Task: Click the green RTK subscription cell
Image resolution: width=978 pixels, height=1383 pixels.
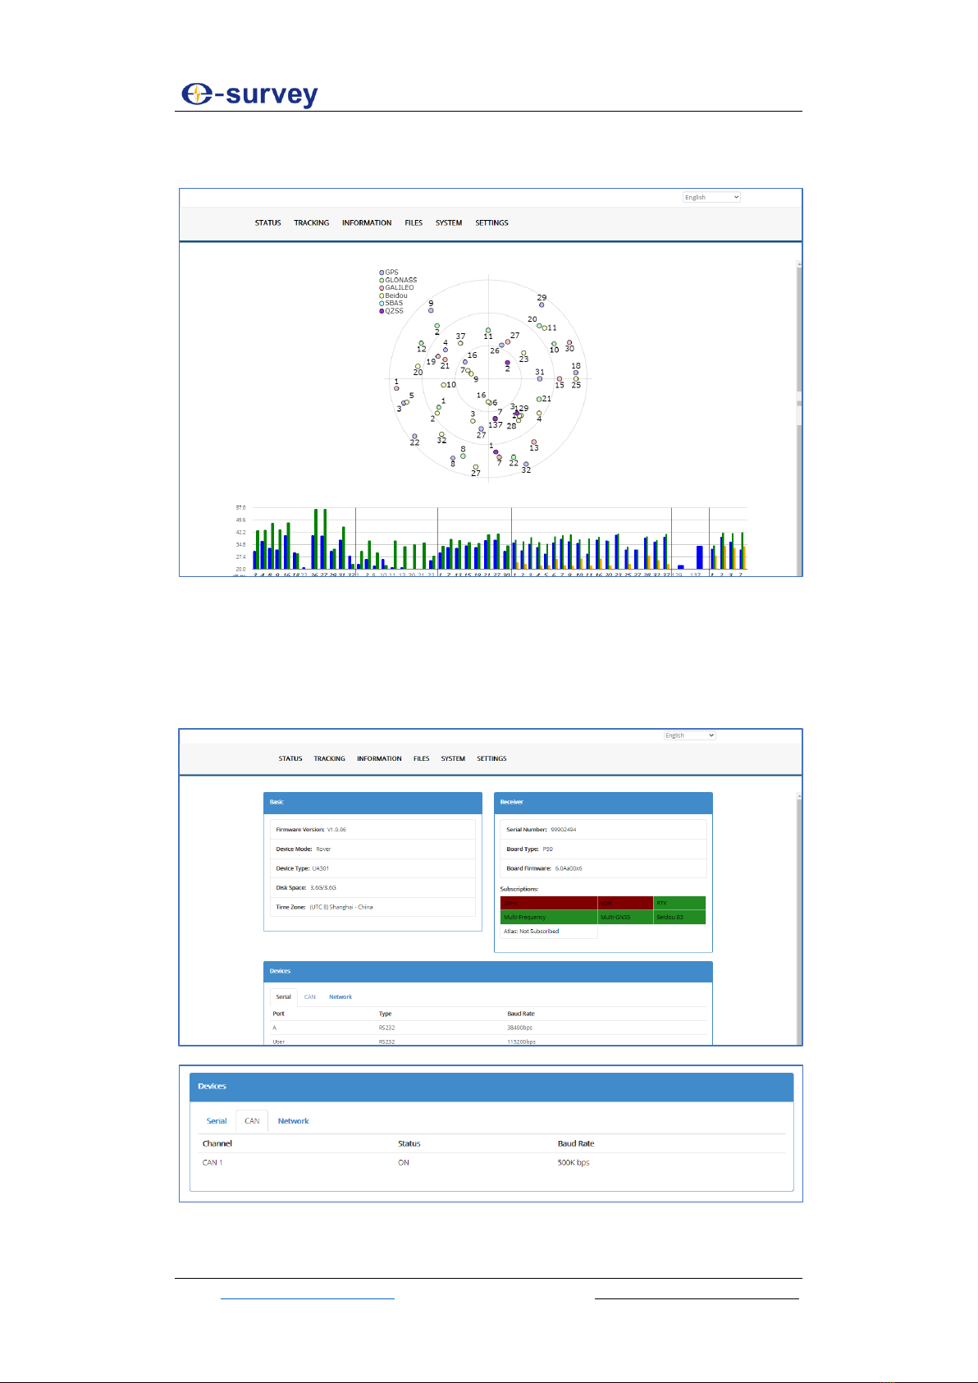Action: click(x=679, y=903)
